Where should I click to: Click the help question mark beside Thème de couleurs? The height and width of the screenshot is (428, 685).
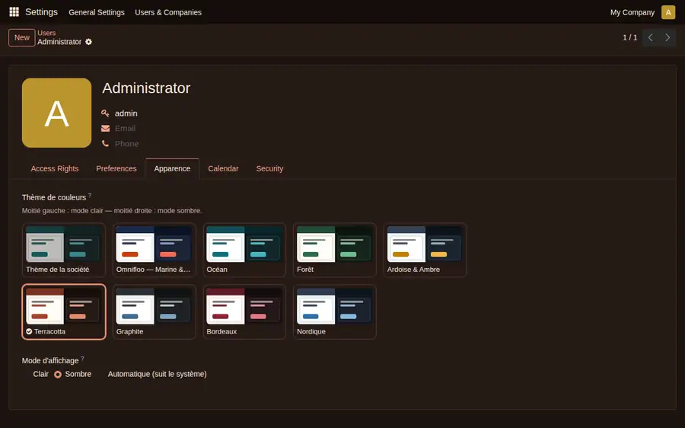point(90,195)
